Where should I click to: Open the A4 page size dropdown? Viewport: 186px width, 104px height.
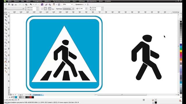click(x=23, y=9)
